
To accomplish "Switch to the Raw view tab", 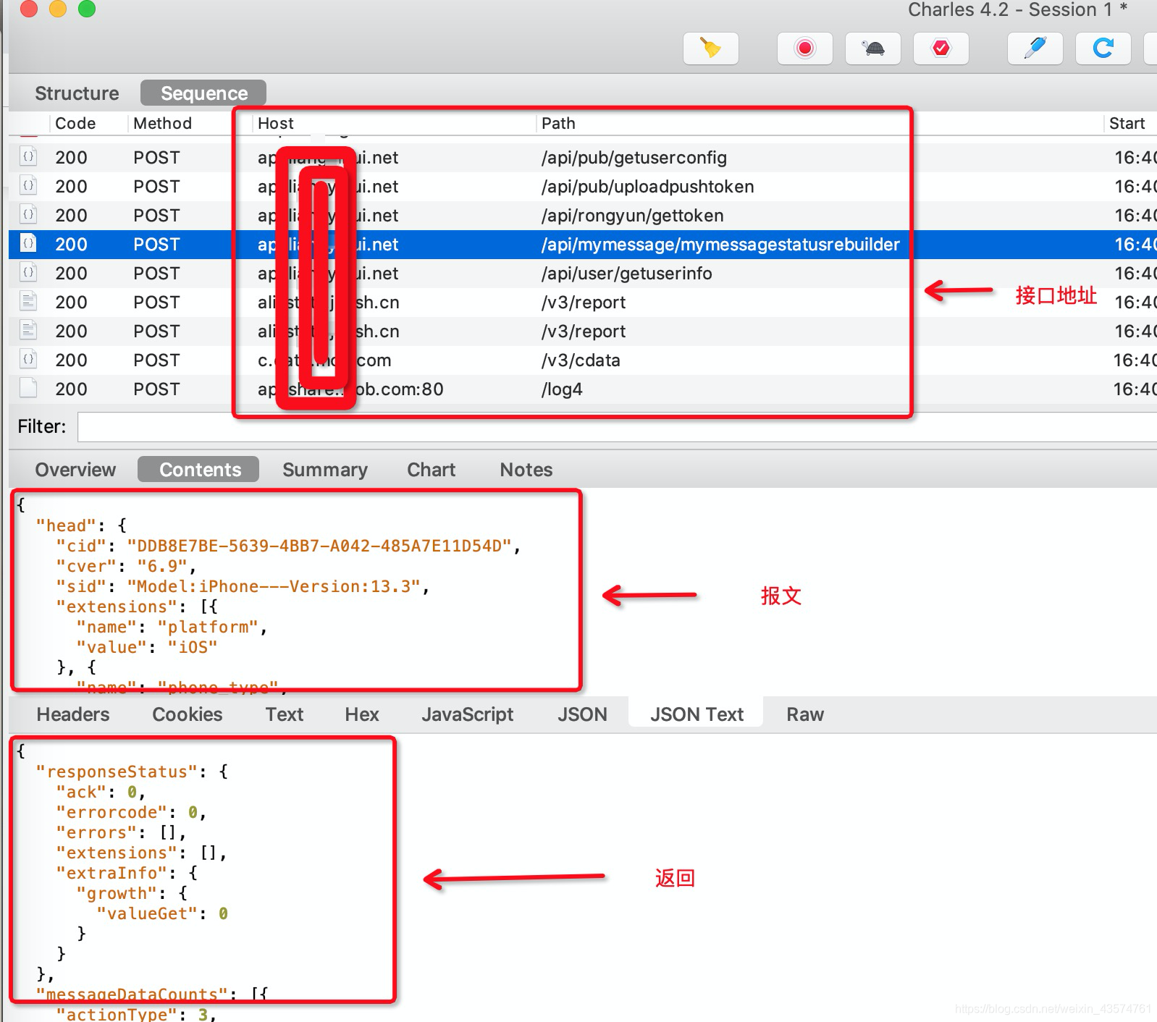I will click(804, 714).
